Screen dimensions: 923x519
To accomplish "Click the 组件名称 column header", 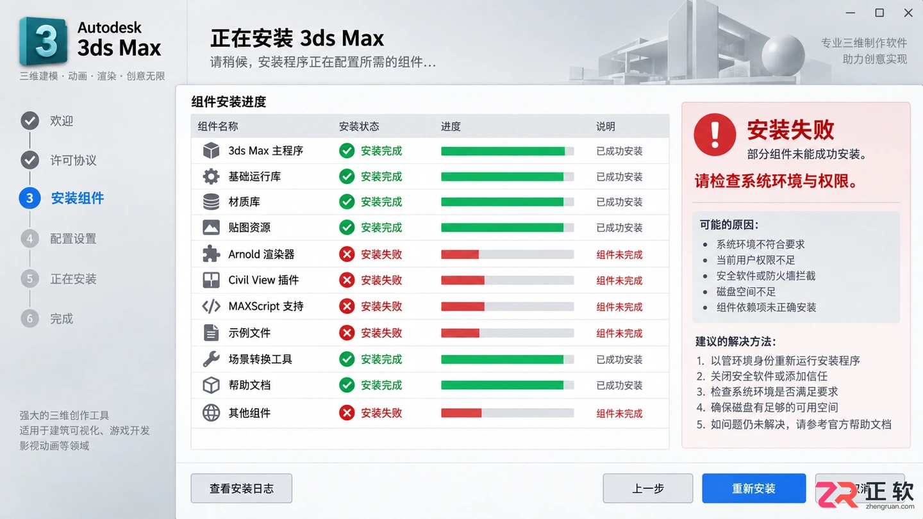I will point(218,126).
